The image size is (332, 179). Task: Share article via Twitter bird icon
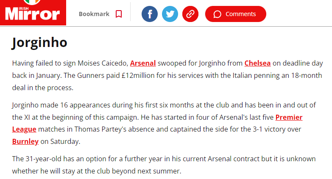point(170,14)
